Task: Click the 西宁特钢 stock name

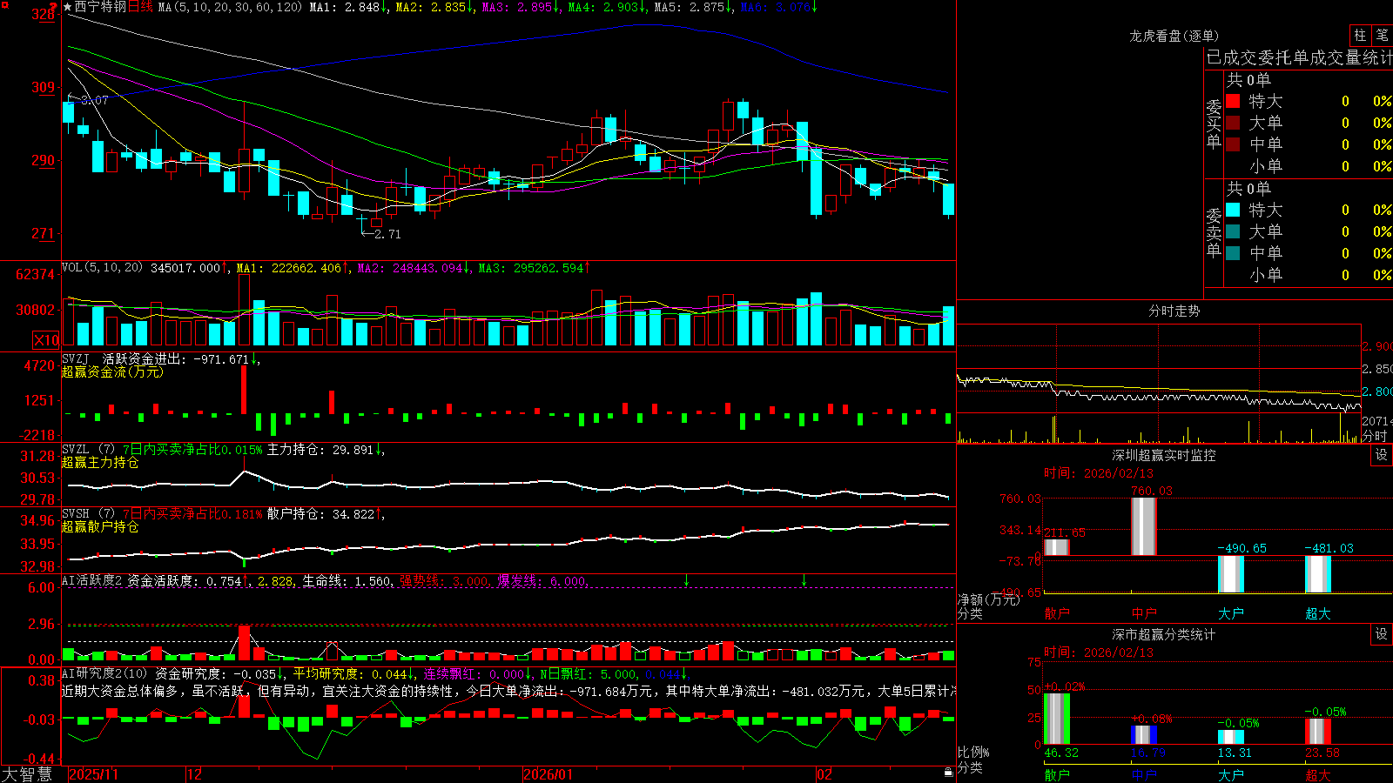Action: coord(100,7)
